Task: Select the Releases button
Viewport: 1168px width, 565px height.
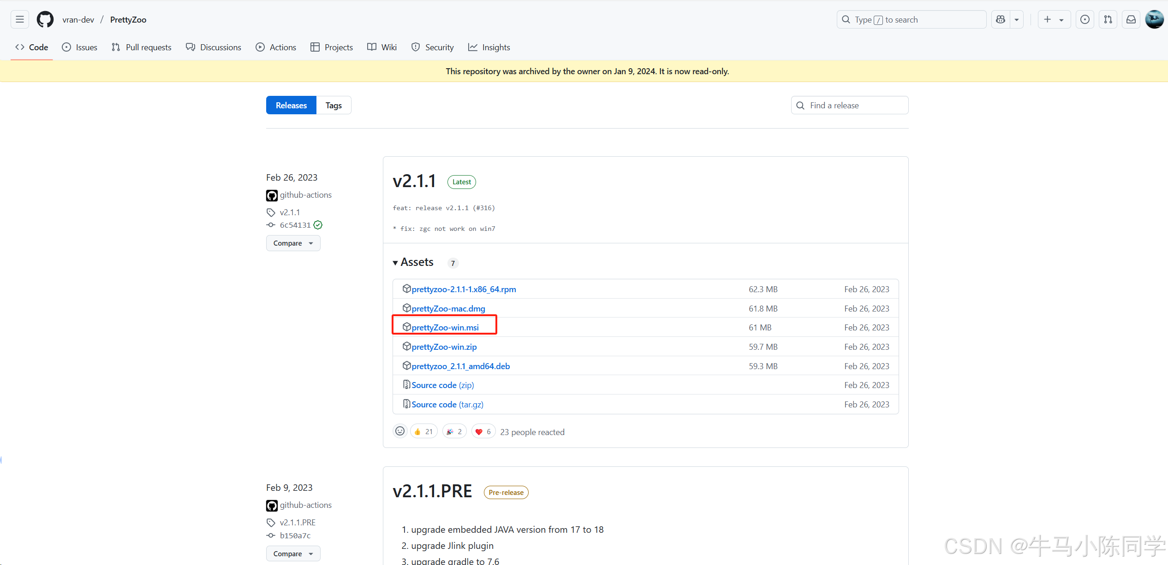Action: pos(291,105)
